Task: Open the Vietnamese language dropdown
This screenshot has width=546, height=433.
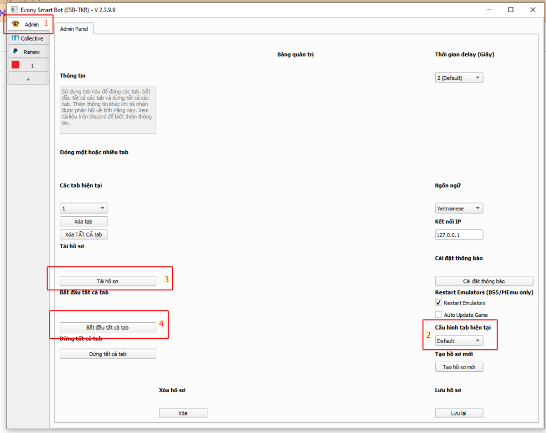Action: [x=459, y=208]
